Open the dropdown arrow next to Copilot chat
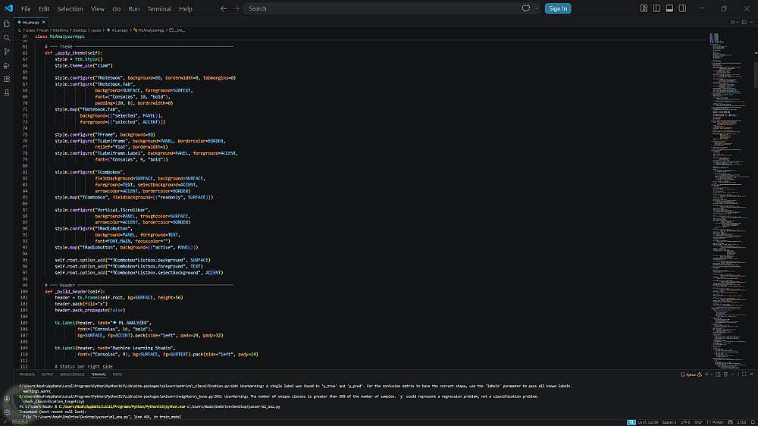Viewport: 758px width, 426px height. click(535, 8)
